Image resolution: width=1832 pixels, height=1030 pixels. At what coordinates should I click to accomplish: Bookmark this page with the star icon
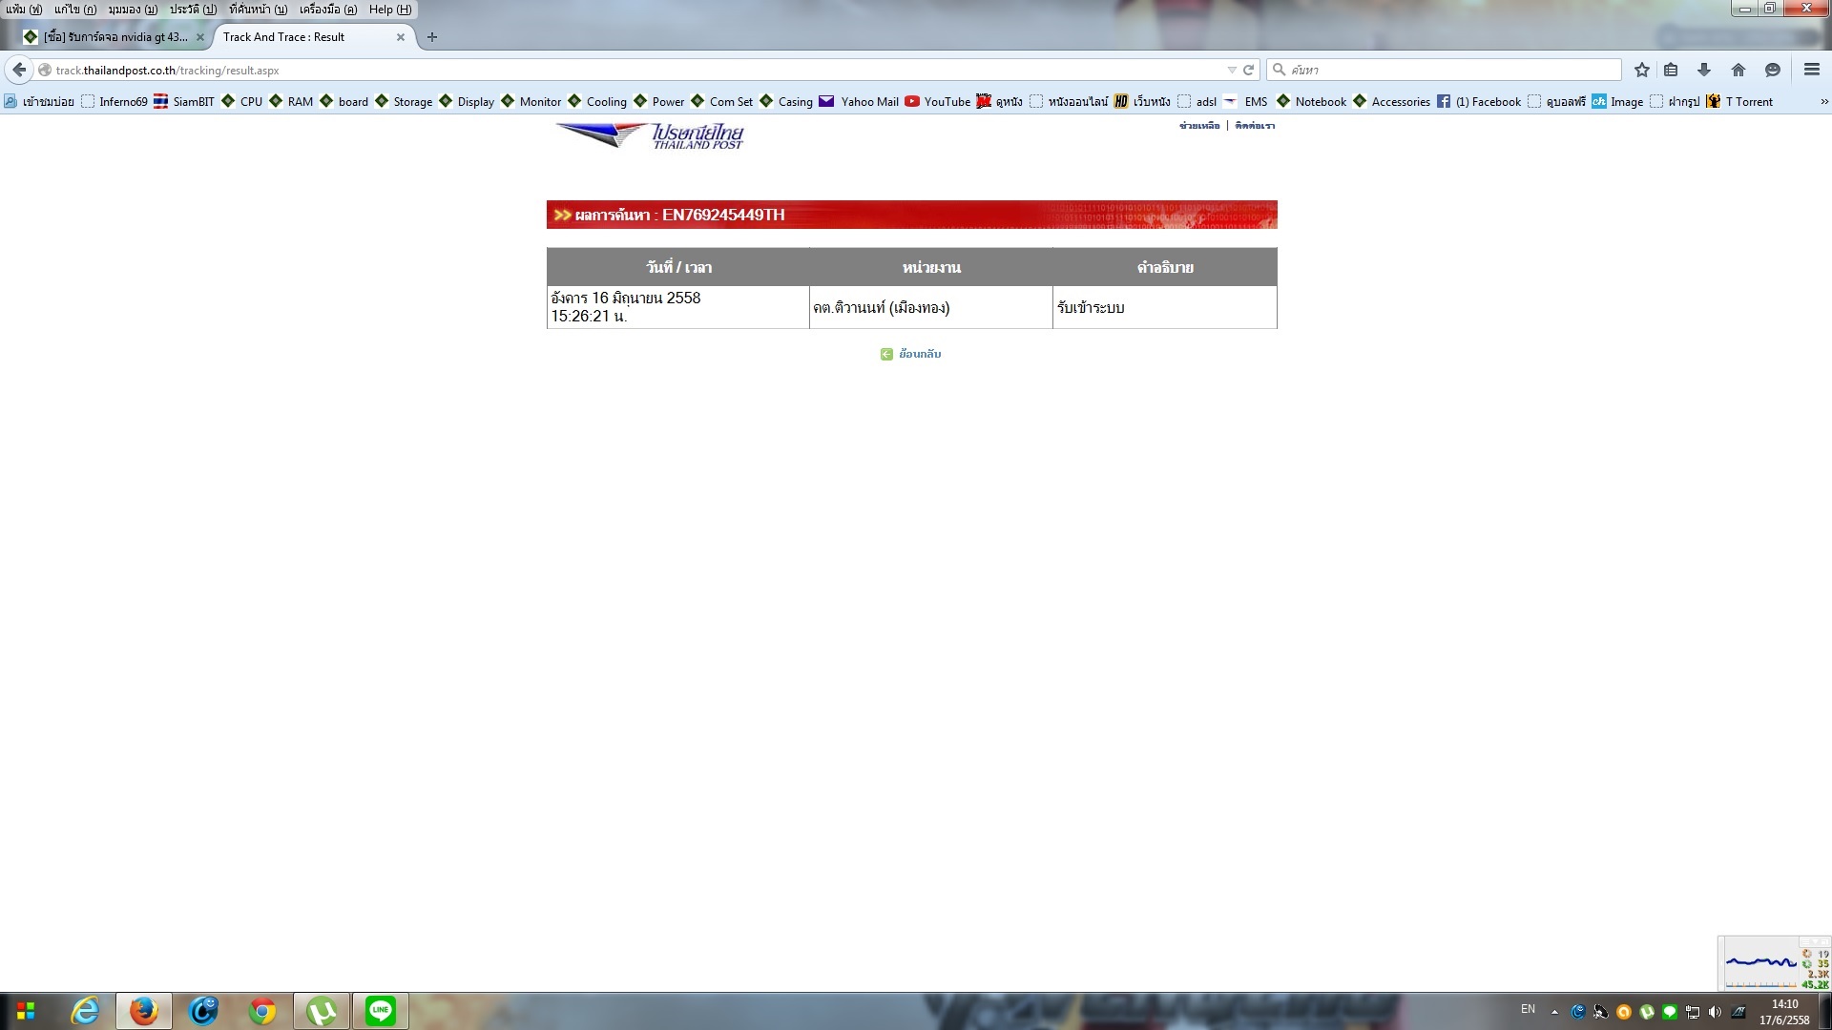tap(1642, 70)
